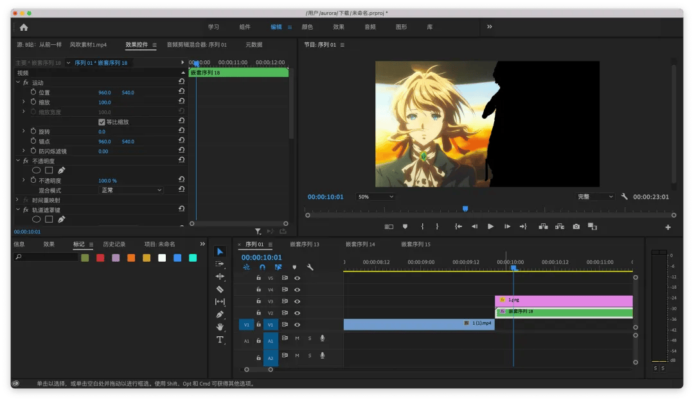The height and width of the screenshot is (401, 694).
Task: Export frame with the camera icon
Action: coord(576,227)
